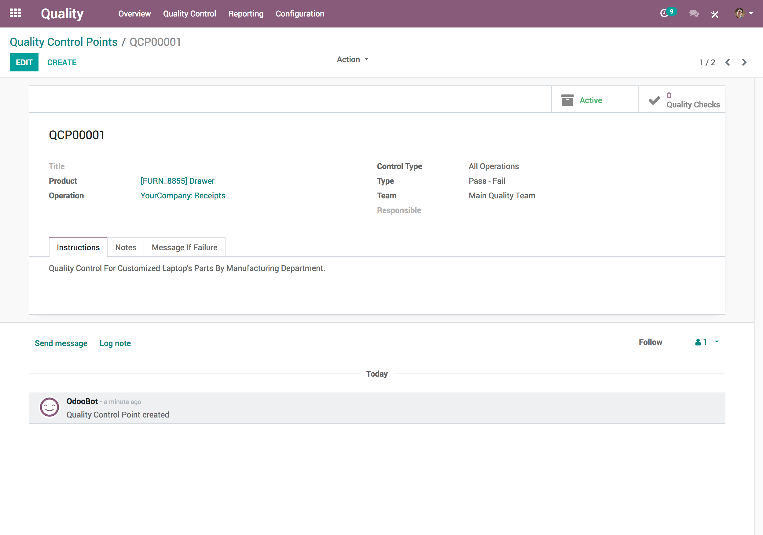The image size is (763, 535).
Task: Click the user avatar icon
Action: [740, 13]
